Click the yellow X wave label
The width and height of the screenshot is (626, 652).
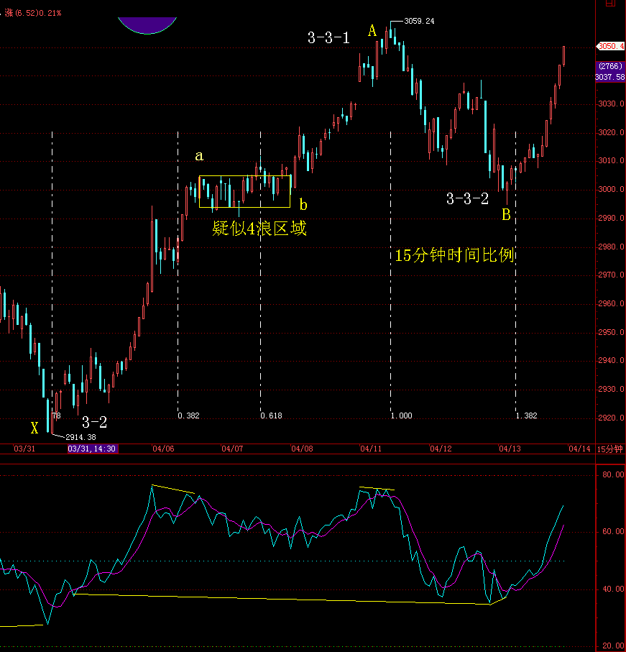tap(34, 428)
